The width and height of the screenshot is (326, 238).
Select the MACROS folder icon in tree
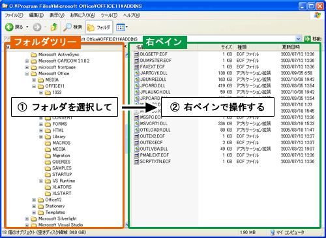[48, 143]
